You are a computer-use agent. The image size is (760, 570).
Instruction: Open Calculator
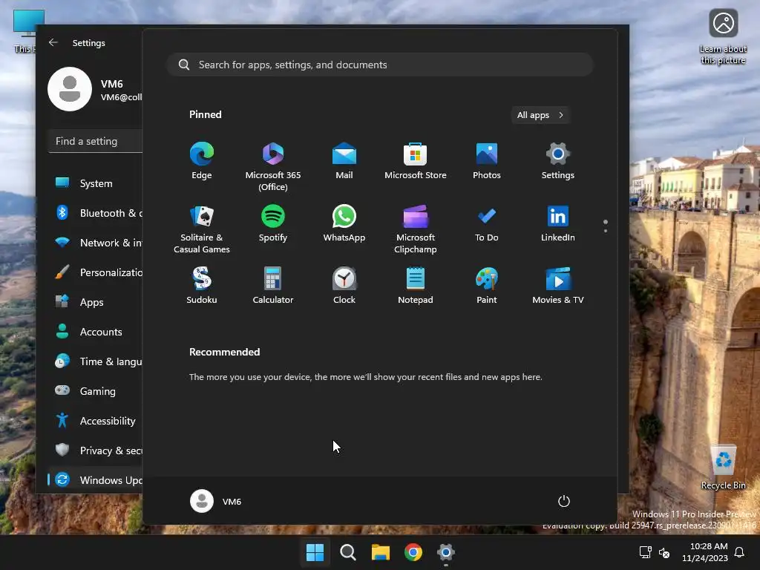click(x=273, y=286)
